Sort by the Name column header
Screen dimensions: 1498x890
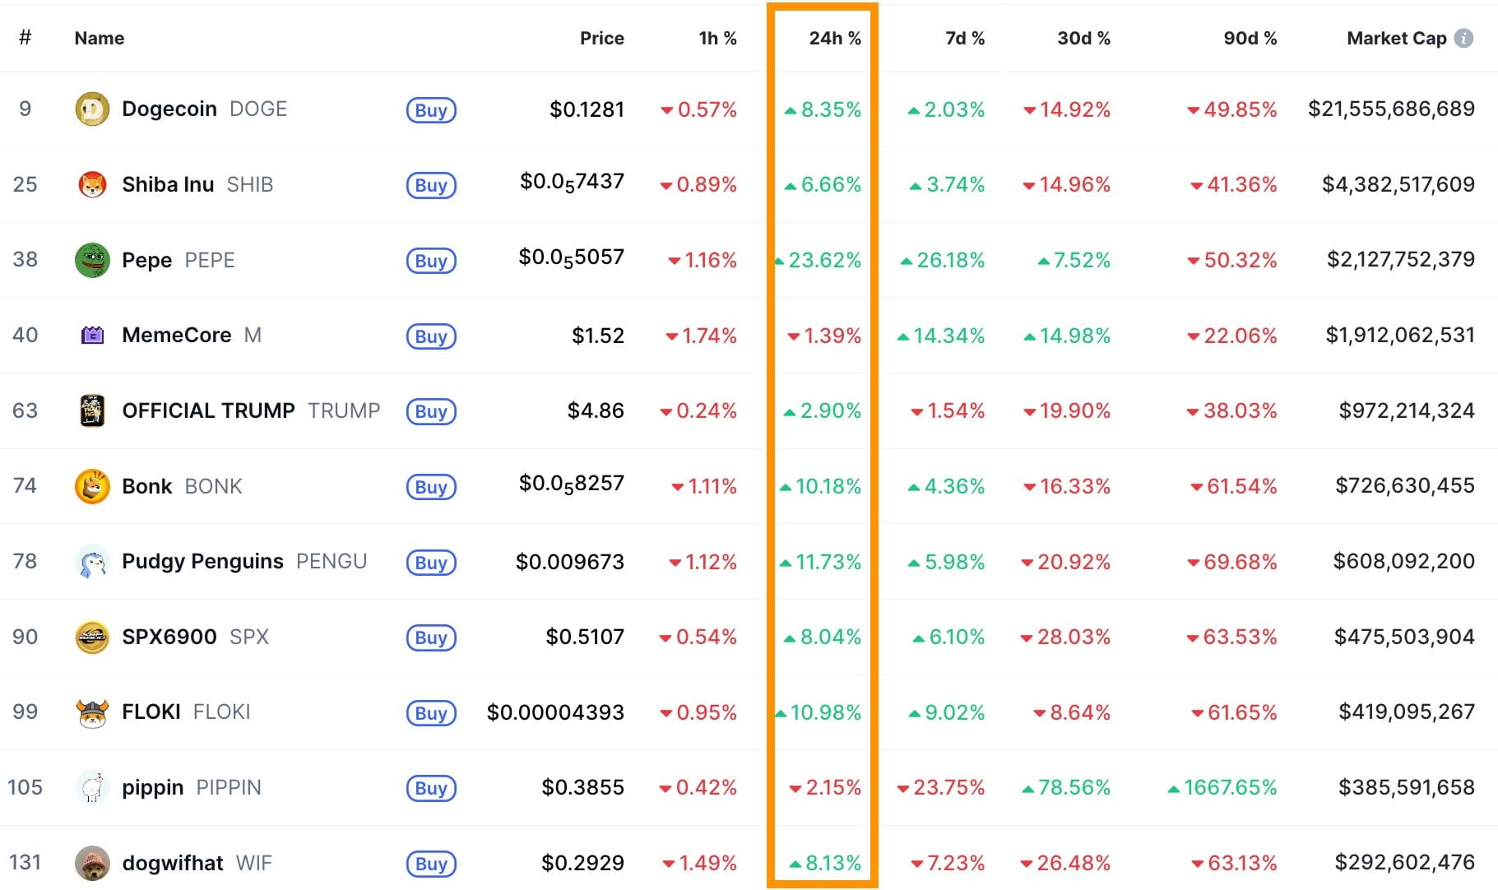coord(100,39)
